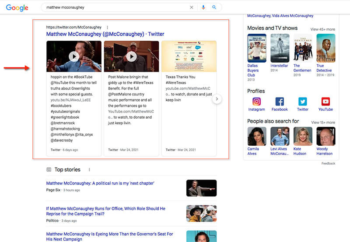This screenshot has width=350, height=242.
Task: Click Page Six story thumbnail image
Action: click(x=201, y=188)
